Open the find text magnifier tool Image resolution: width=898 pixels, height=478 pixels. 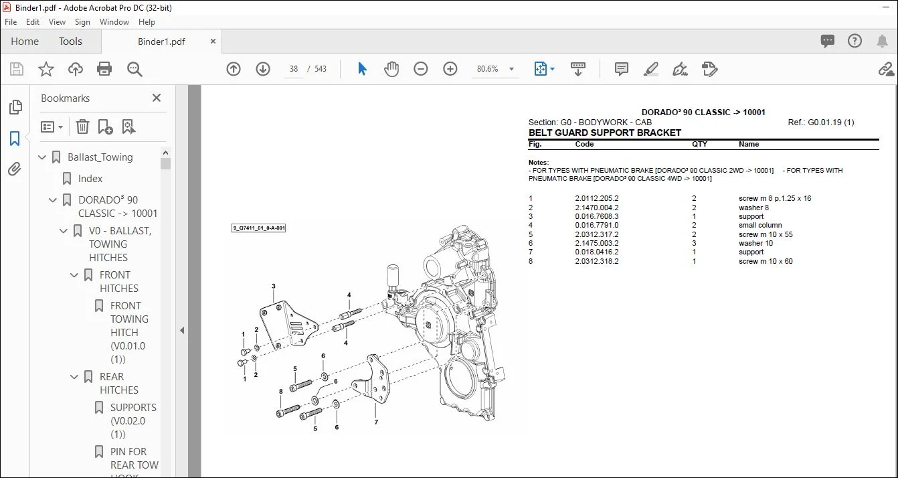(x=134, y=69)
